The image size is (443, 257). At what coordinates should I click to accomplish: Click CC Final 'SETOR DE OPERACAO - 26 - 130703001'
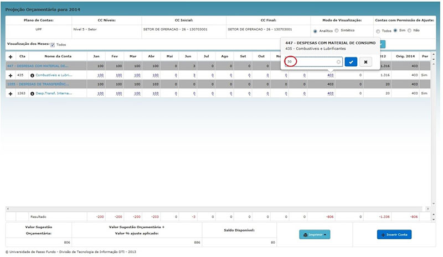pyautogui.click(x=260, y=29)
